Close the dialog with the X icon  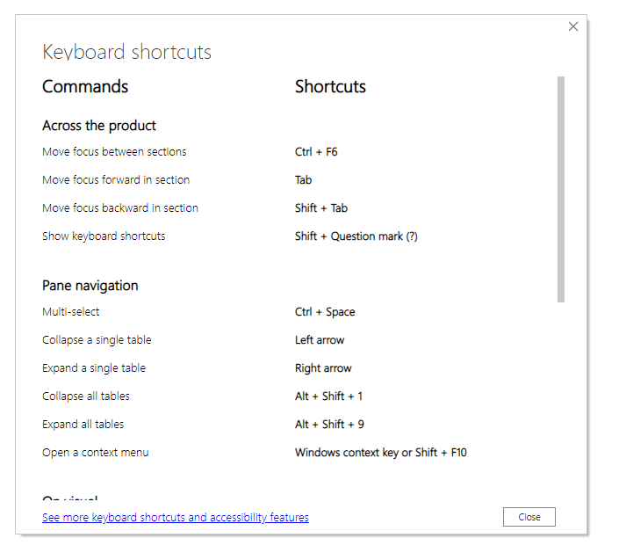coord(572,26)
